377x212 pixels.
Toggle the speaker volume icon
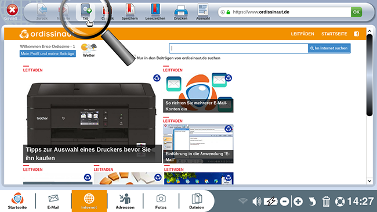click(257, 202)
